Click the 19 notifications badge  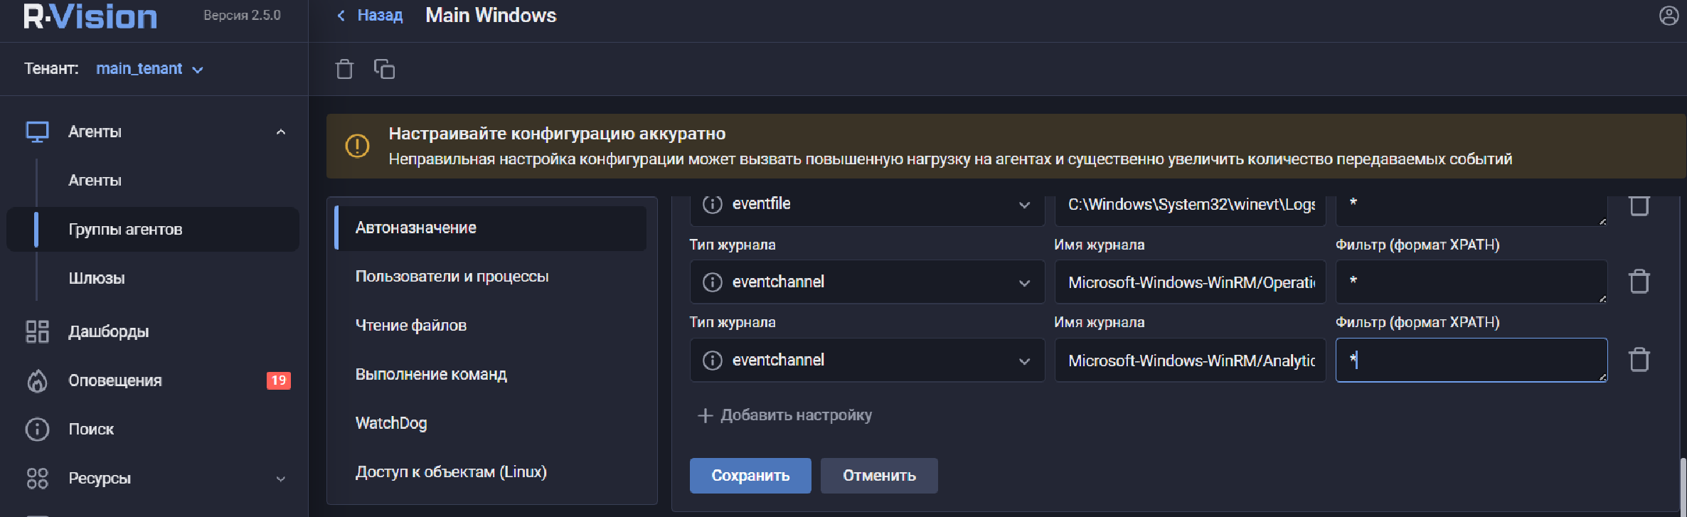pos(279,380)
